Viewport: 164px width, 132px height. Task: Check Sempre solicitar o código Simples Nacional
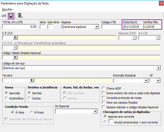(104, 107)
